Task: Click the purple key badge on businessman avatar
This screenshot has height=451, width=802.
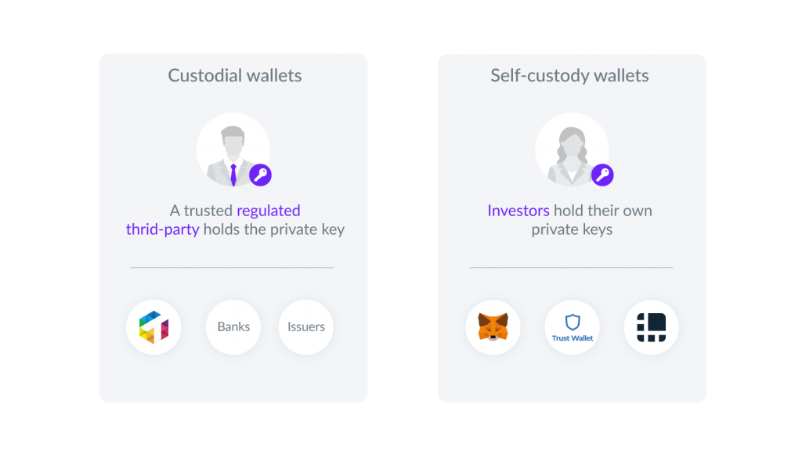Action: click(x=260, y=175)
